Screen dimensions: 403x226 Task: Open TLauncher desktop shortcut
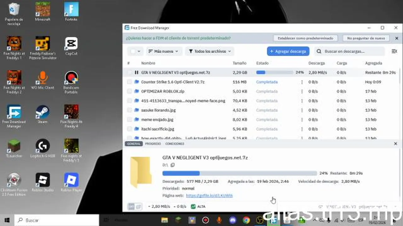point(14,148)
